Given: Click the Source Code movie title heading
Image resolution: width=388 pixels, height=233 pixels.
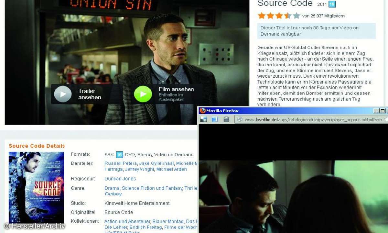Looking at the screenshot, I should coord(285,4).
